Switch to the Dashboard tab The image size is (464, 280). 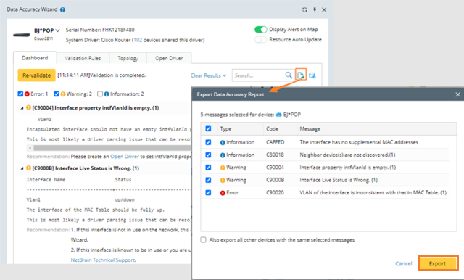pyautogui.click(x=35, y=58)
